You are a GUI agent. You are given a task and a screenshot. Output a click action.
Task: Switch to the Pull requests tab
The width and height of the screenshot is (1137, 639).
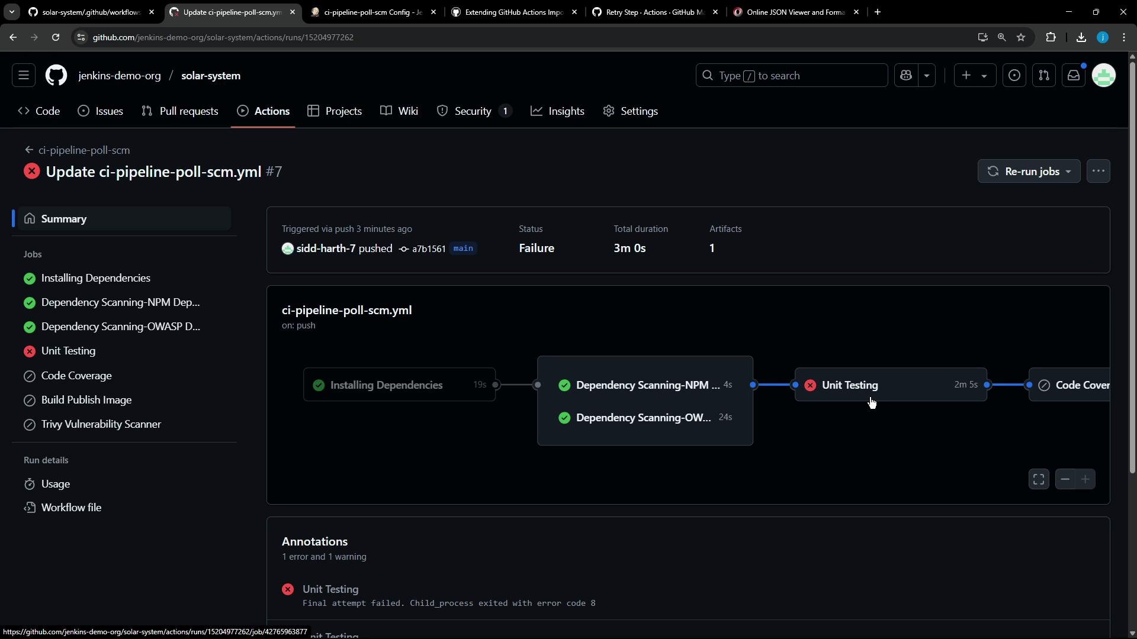tap(180, 111)
